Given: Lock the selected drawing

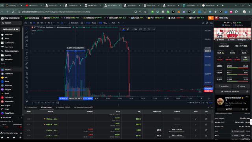Looking at the screenshot, I should (x=145, y=29).
